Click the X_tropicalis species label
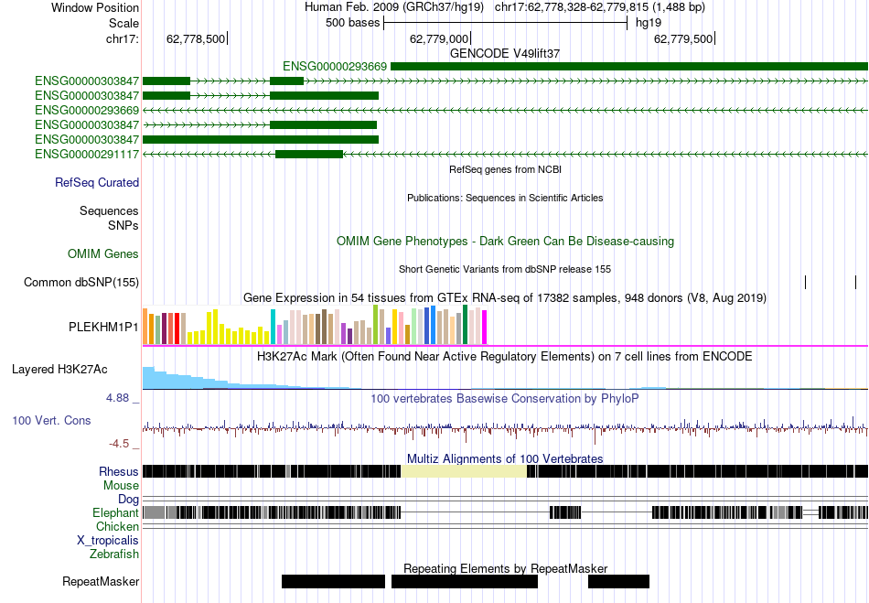 (x=108, y=541)
